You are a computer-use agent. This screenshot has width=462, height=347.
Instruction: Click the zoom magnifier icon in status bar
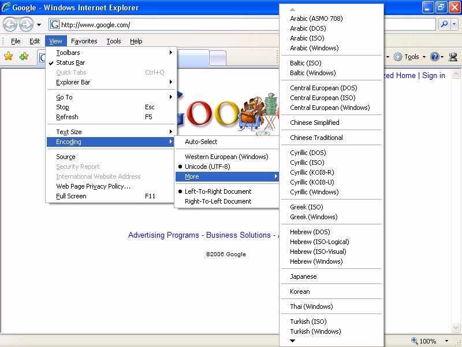point(415,341)
